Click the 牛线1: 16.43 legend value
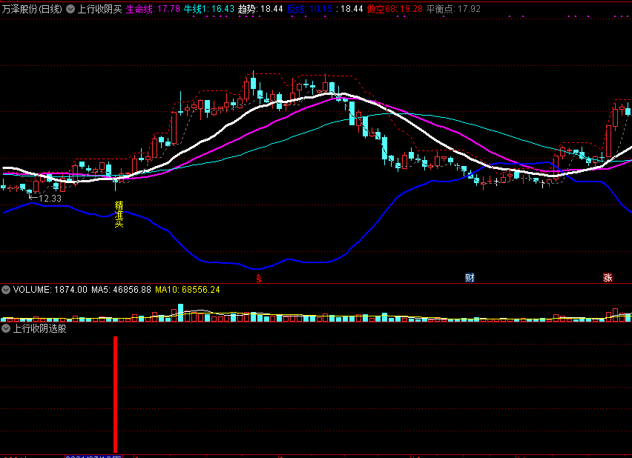This screenshot has width=632, height=458. [208, 9]
